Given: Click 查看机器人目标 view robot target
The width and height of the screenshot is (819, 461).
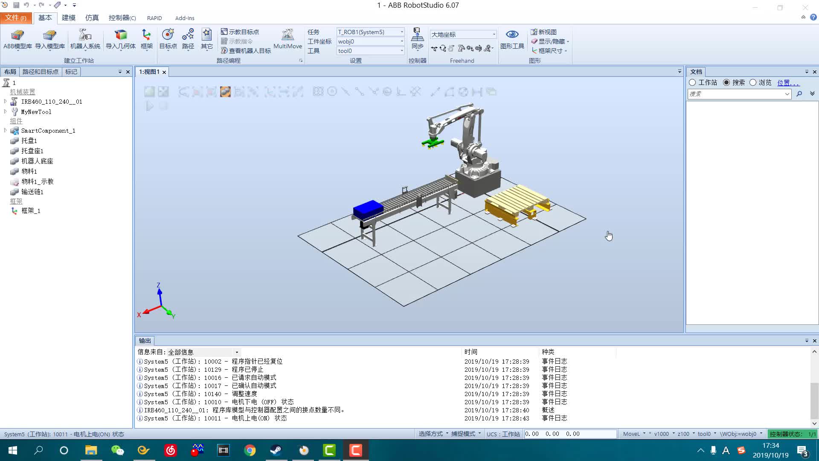Looking at the screenshot, I should tap(246, 51).
